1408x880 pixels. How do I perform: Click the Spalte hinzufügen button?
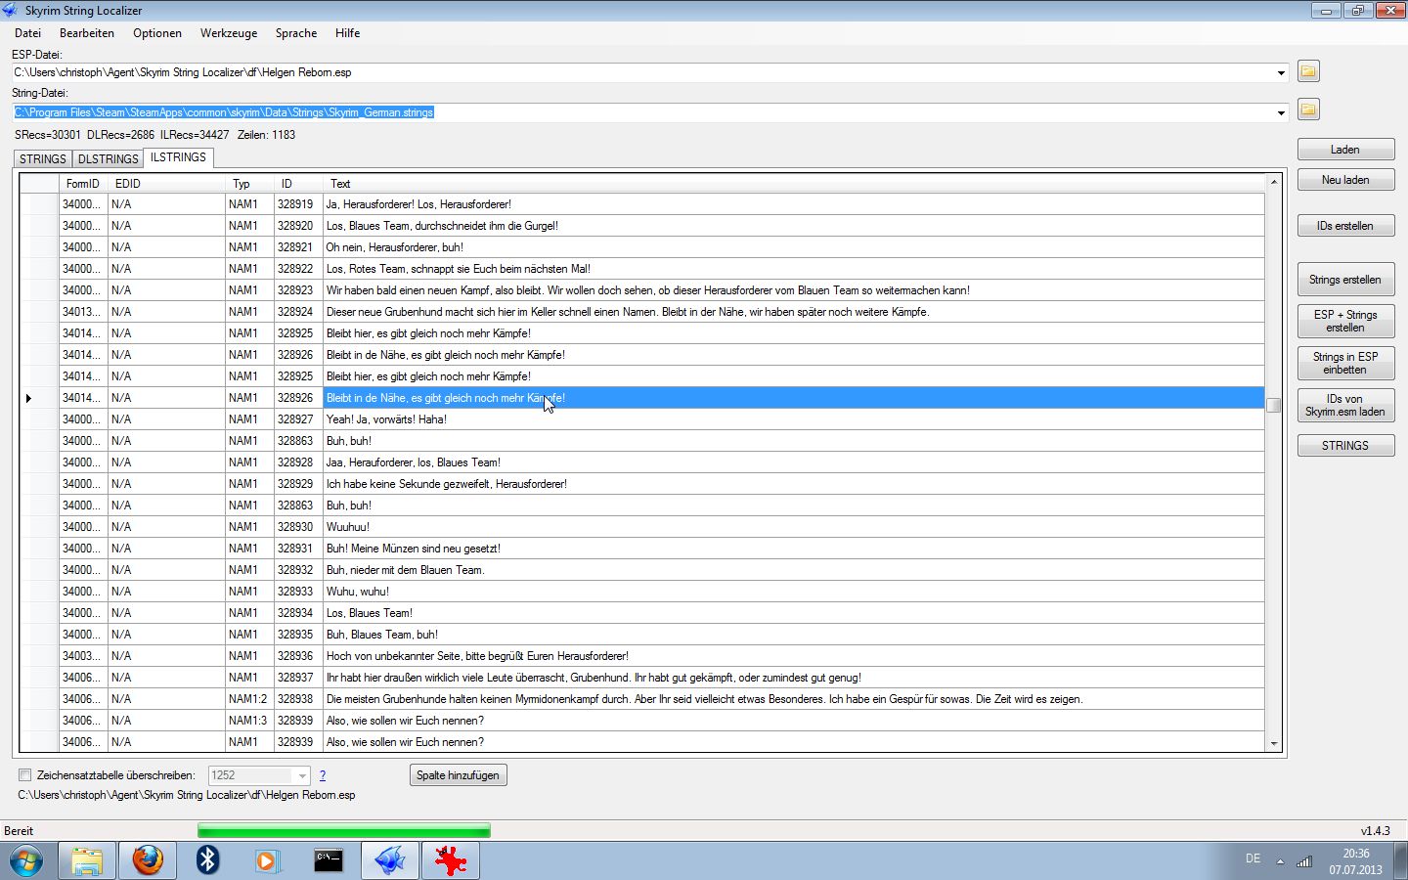(458, 775)
